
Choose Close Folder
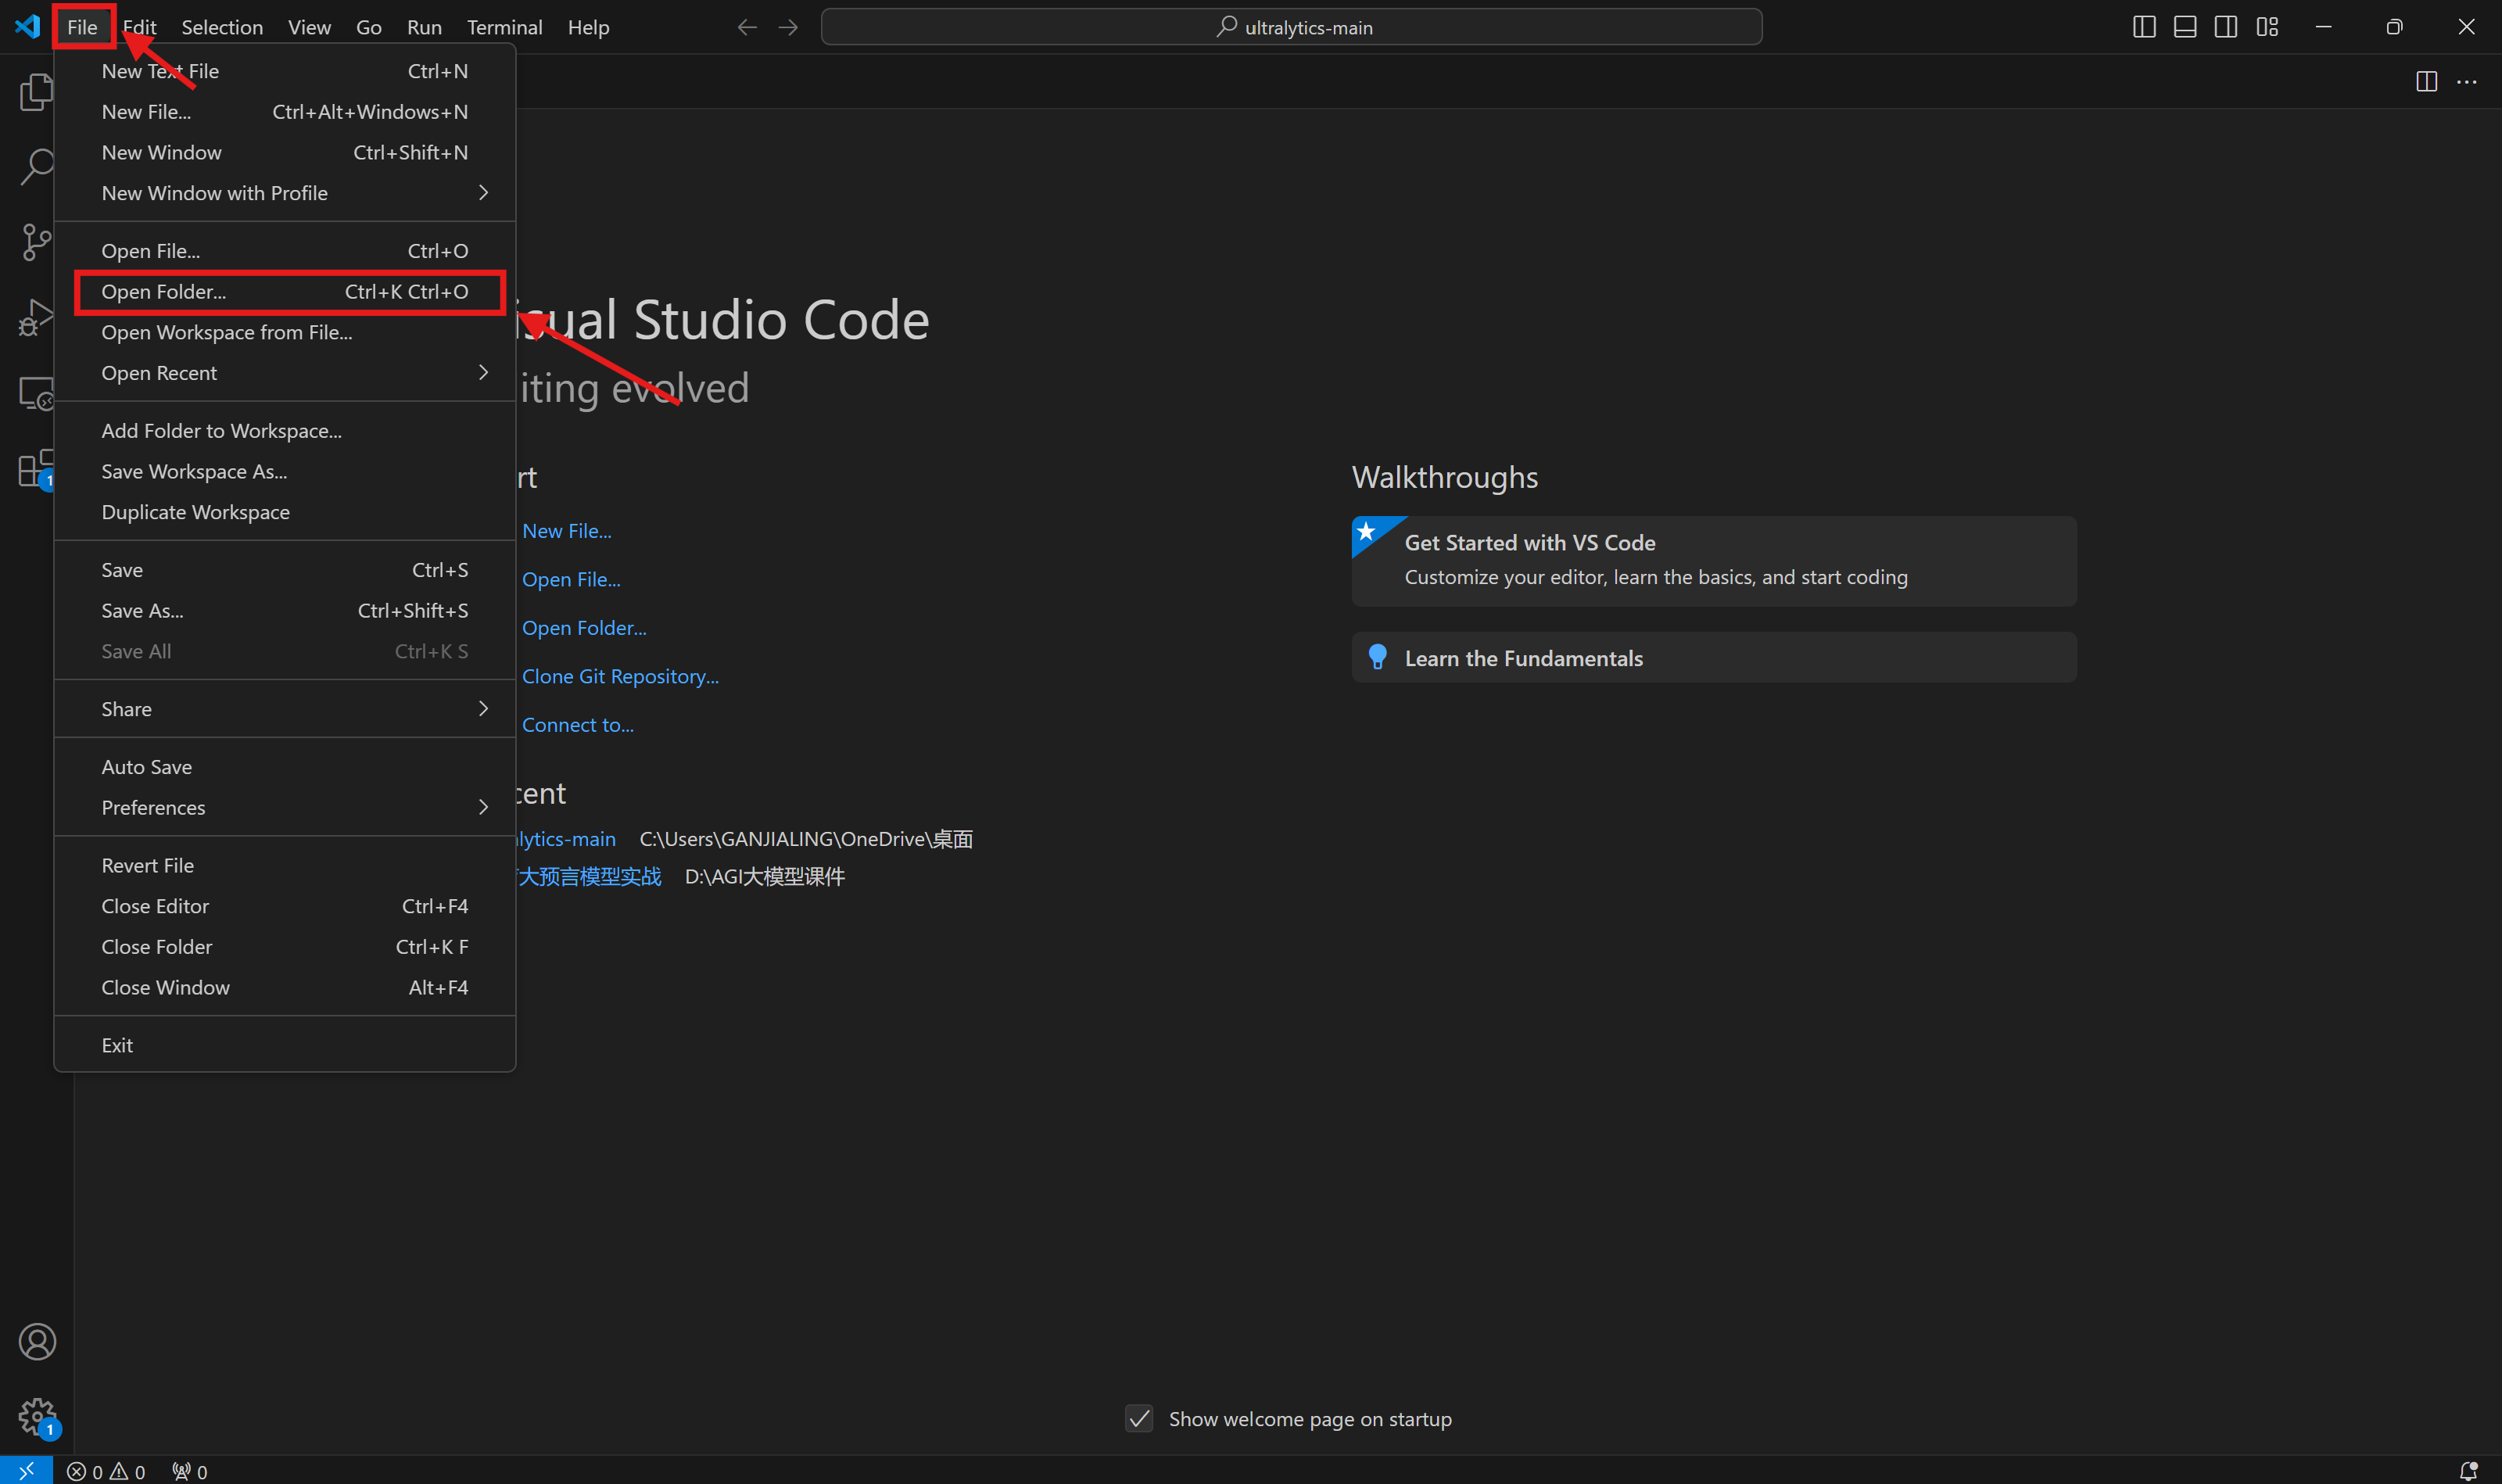[285, 947]
